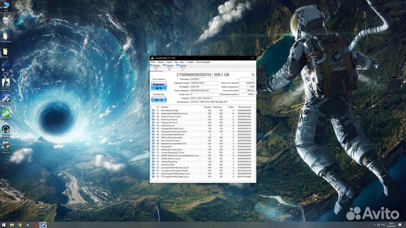Click the Порог column header
The height and width of the screenshot is (228, 406).
pyautogui.click(x=231, y=107)
